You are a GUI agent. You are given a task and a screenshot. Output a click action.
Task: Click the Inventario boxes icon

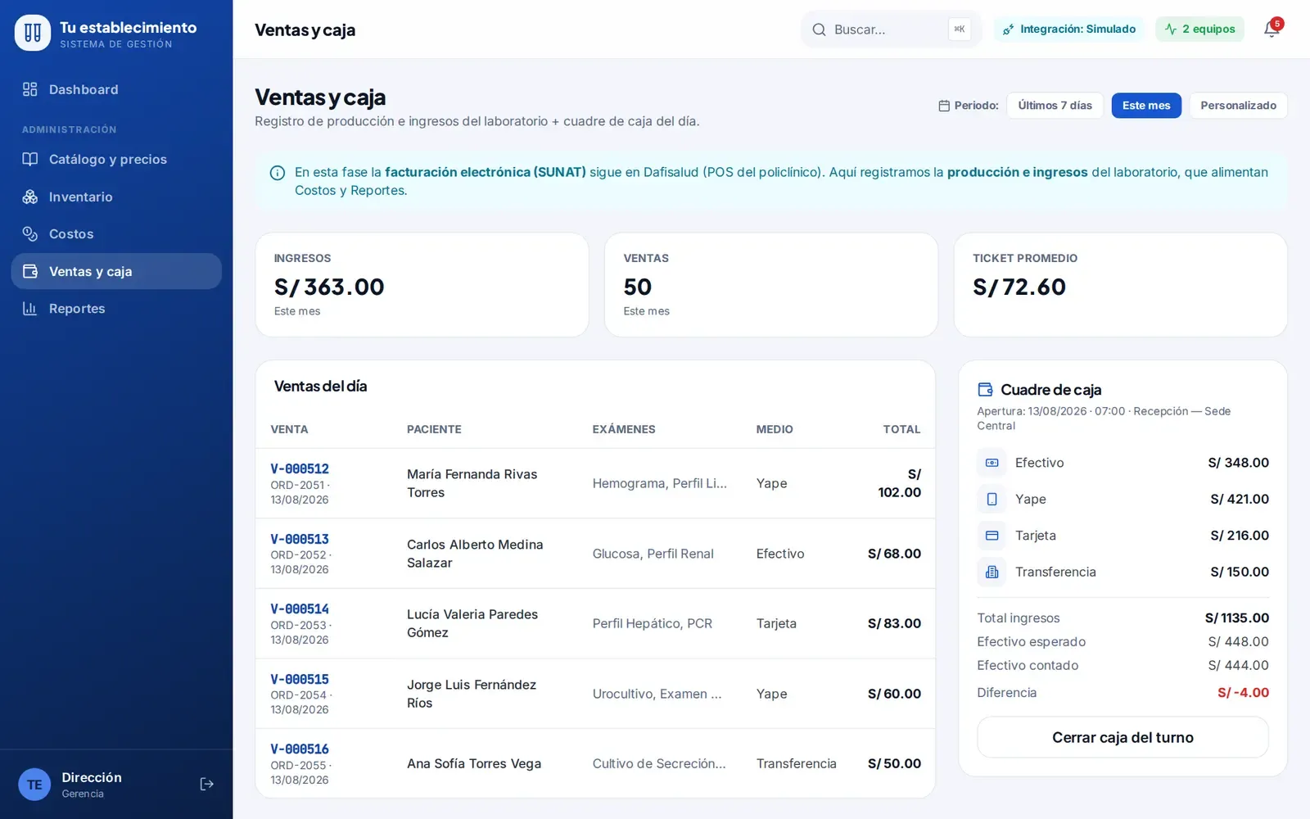[x=30, y=197]
